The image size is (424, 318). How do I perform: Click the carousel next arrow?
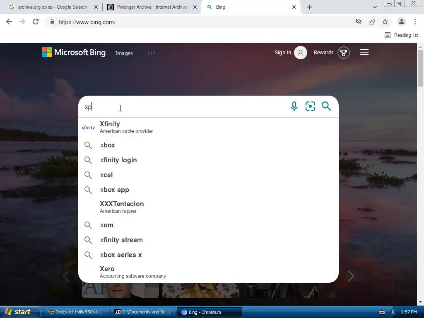(351, 276)
